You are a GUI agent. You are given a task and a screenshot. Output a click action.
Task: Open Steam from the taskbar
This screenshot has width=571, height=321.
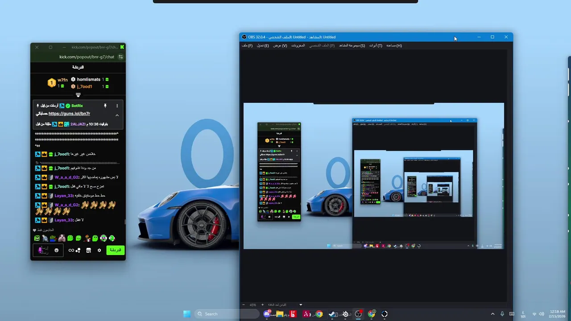[x=332, y=314]
